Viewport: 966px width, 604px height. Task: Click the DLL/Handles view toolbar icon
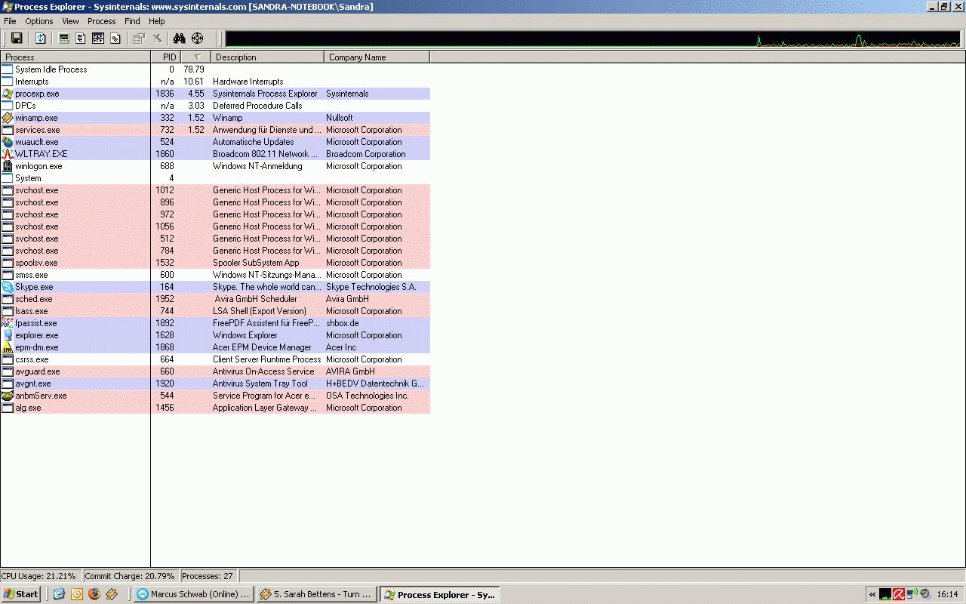[x=115, y=39]
